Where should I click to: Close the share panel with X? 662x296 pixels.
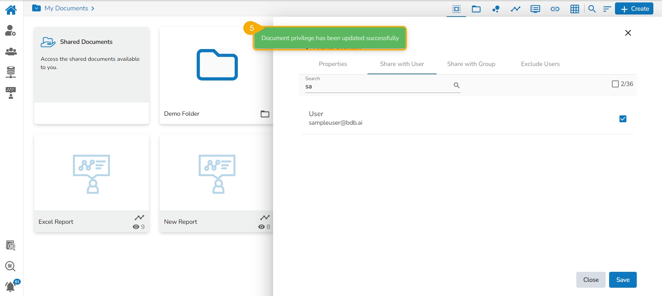pyautogui.click(x=628, y=33)
